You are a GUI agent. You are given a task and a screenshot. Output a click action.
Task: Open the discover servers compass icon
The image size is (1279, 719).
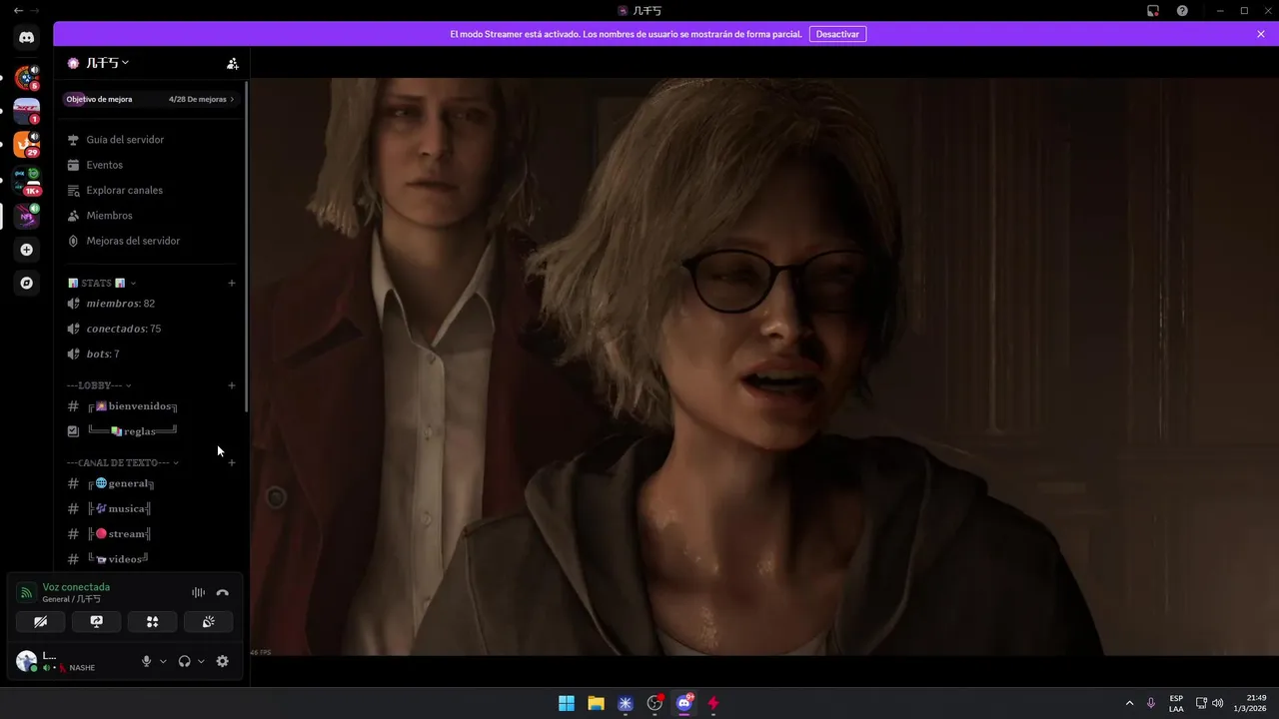(27, 283)
